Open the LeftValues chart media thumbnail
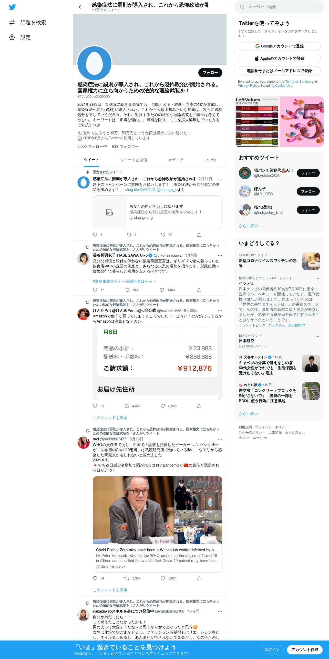This screenshot has width=329, height=659. [x=257, y=122]
